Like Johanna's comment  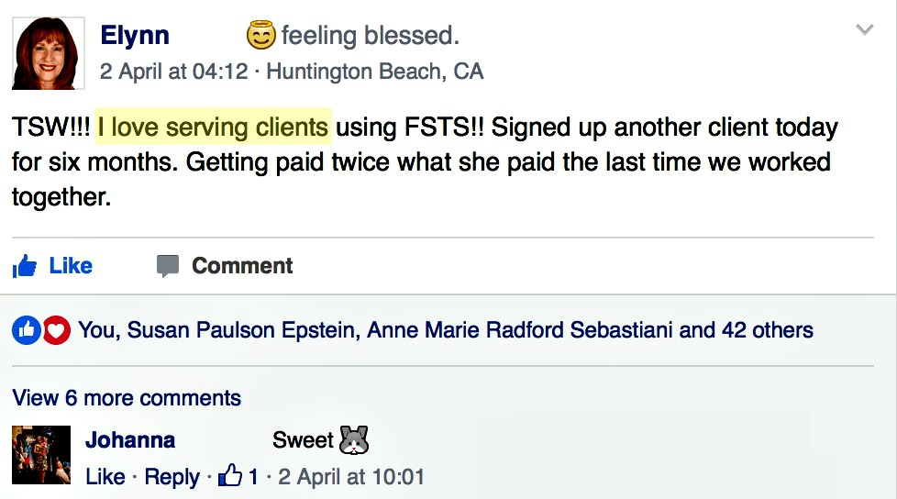tap(105, 477)
